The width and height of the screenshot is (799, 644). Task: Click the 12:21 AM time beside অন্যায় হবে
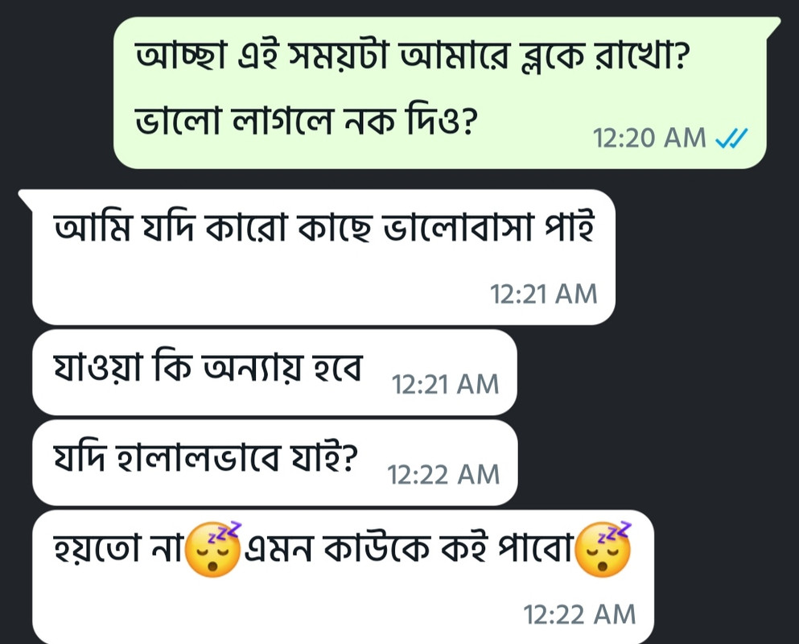click(445, 384)
